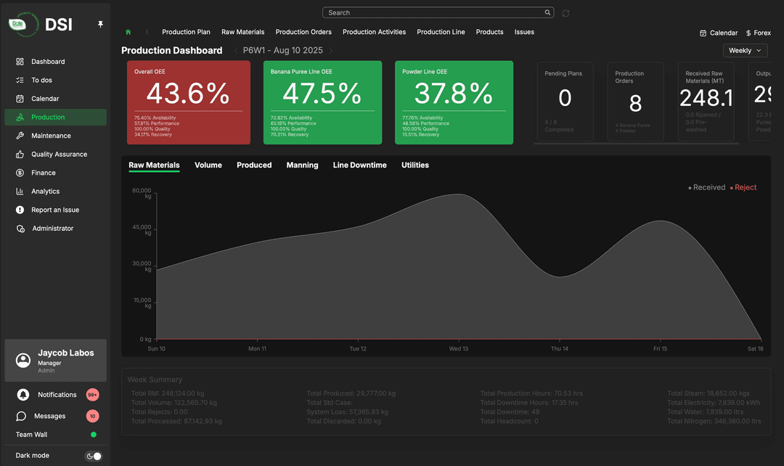
Task: Open the Report an Issue page
Action: click(x=55, y=210)
